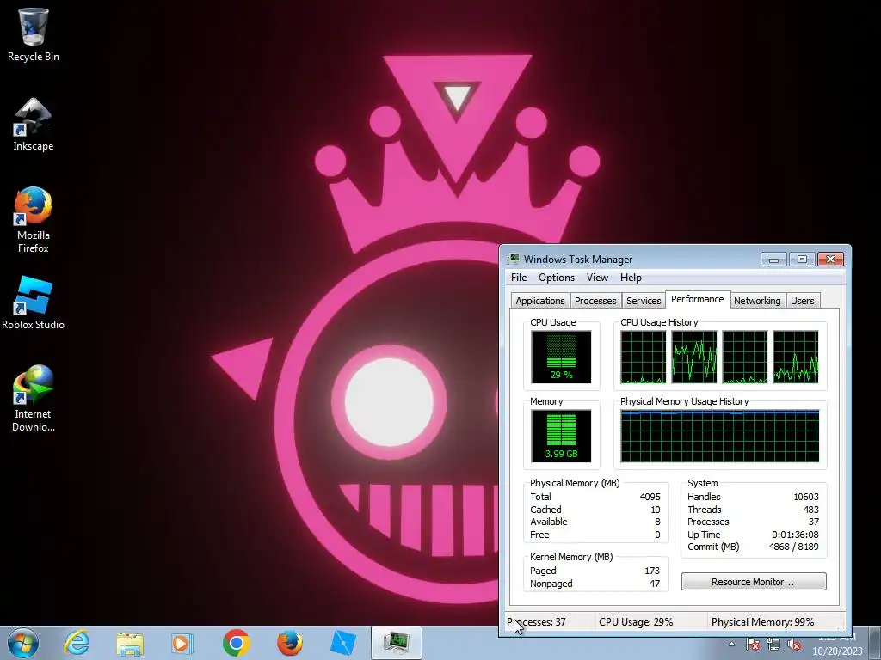Switch to the Services tab
The height and width of the screenshot is (660, 881).
tap(644, 301)
